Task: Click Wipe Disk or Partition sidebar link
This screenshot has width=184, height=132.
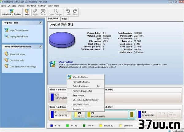Action: click(19, 30)
